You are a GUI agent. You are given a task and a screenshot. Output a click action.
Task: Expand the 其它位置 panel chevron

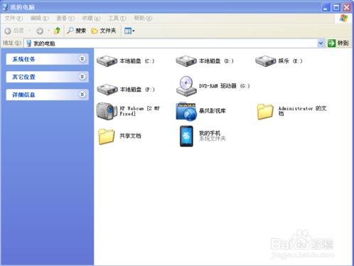(82, 77)
